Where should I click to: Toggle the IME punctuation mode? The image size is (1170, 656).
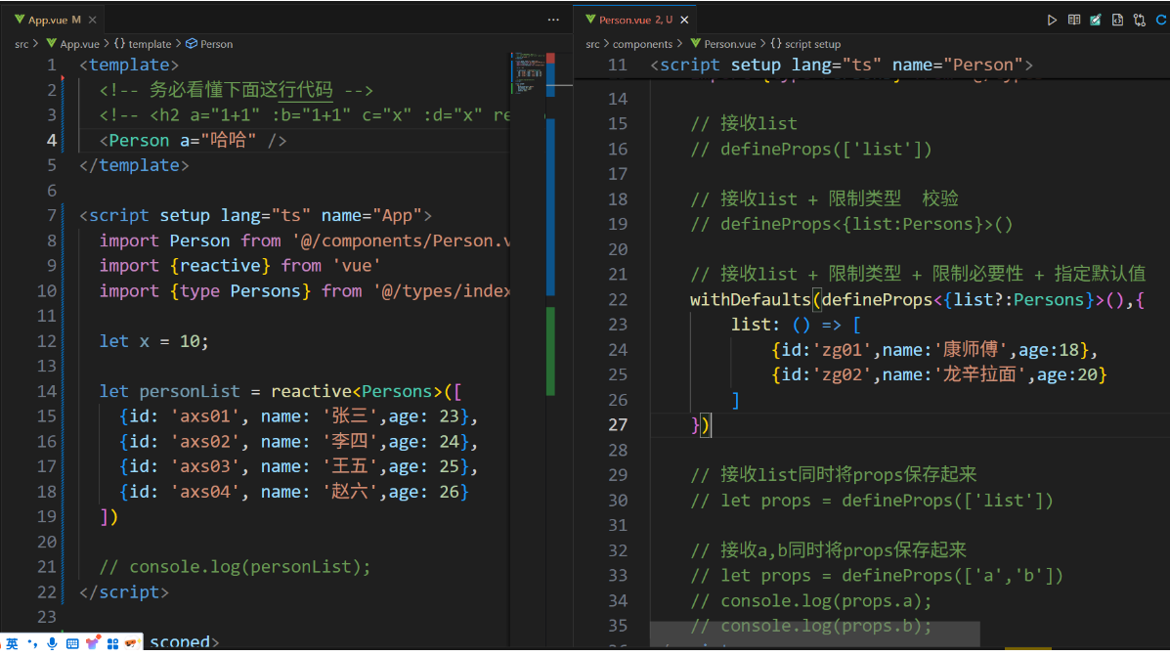[32, 643]
